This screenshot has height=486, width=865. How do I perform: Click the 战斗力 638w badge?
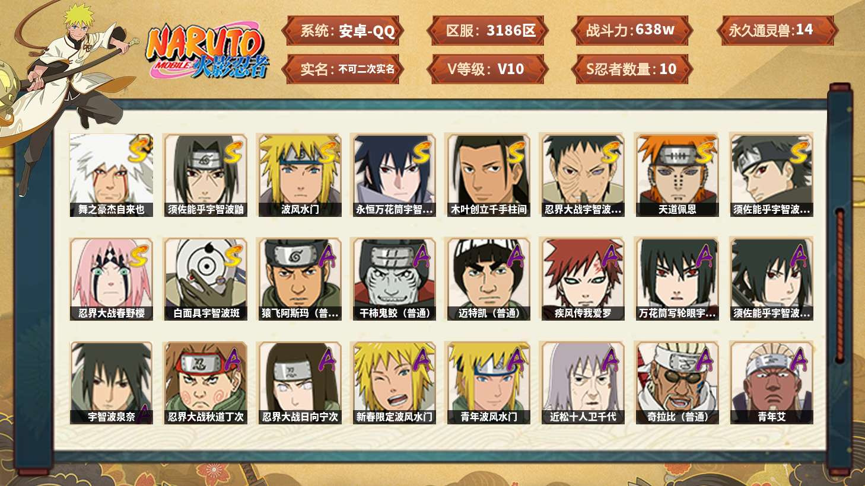click(631, 30)
